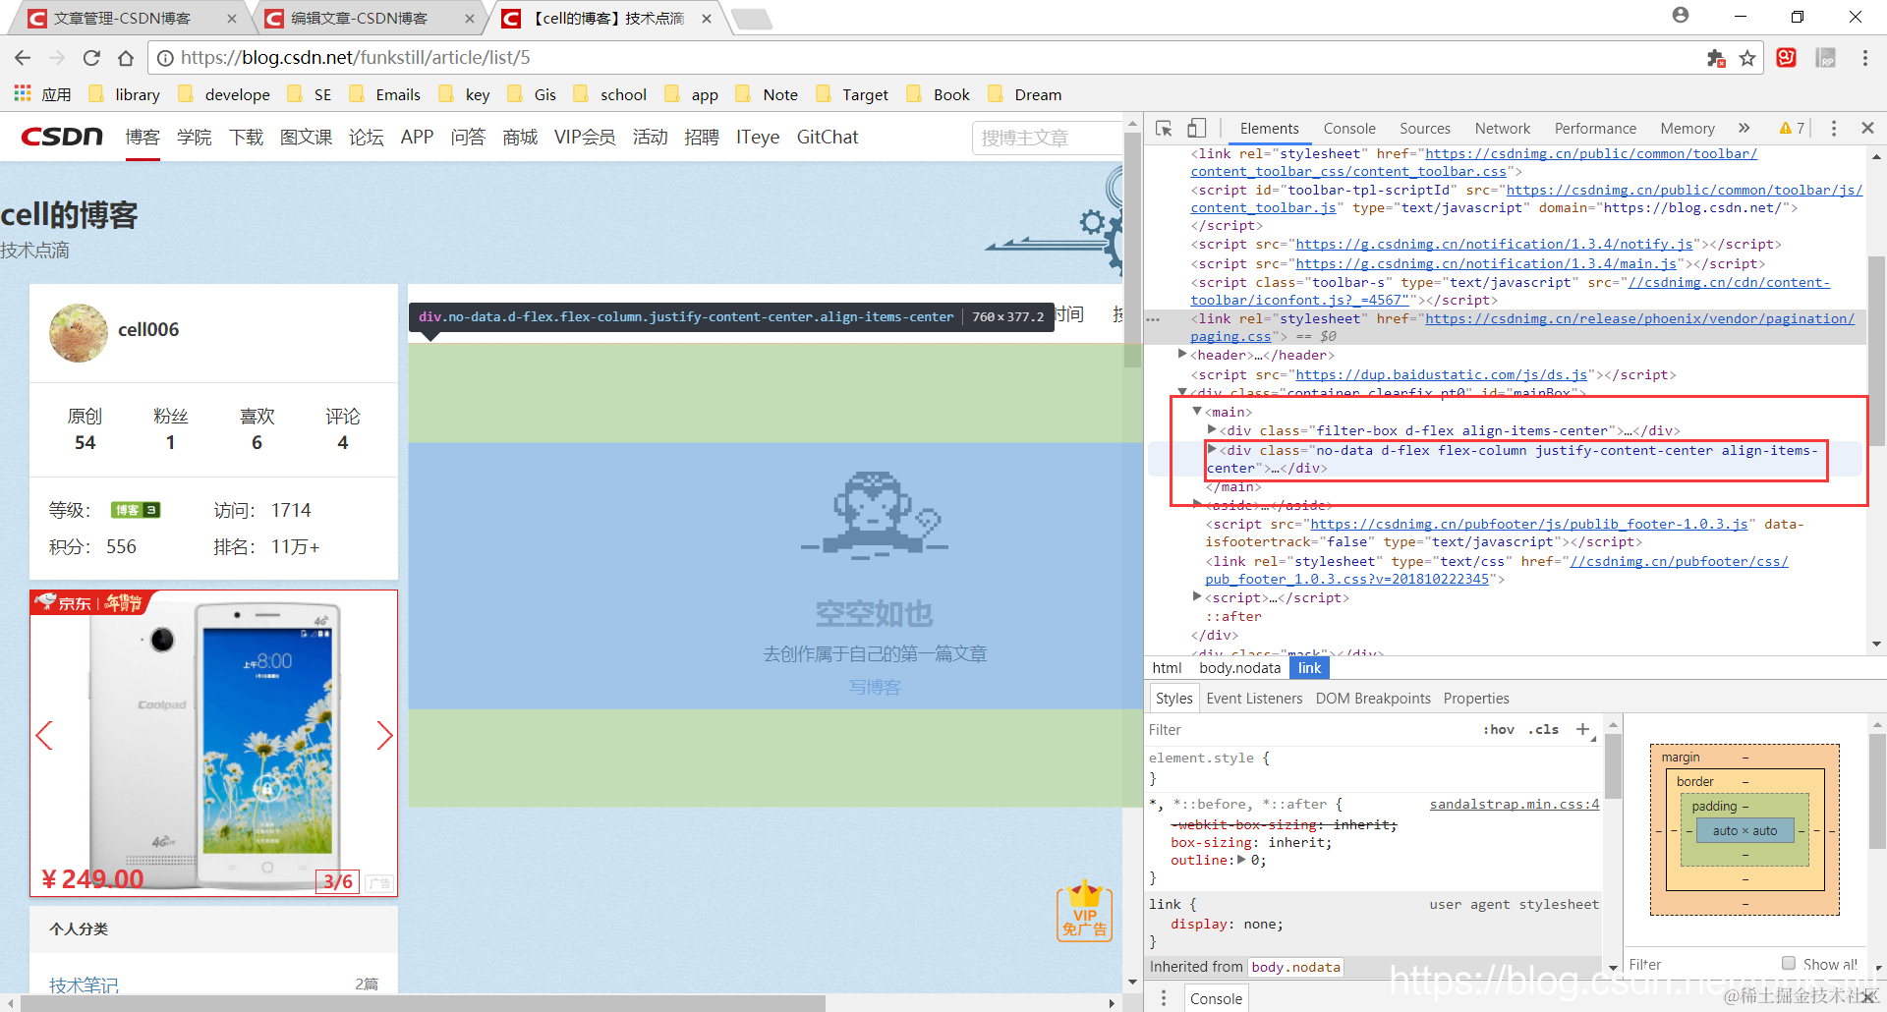1887x1012 pixels.
Task: Close the 编辑文章-CSDN博客 tab
Action: tap(470, 19)
